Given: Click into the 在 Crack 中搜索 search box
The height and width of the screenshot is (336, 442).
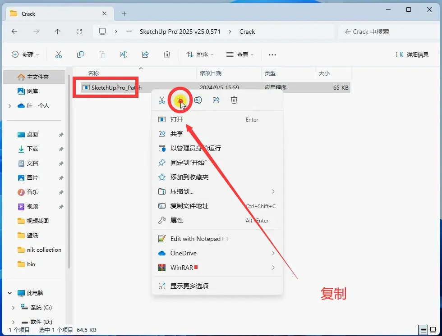Looking at the screenshot, I should tap(388, 32).
